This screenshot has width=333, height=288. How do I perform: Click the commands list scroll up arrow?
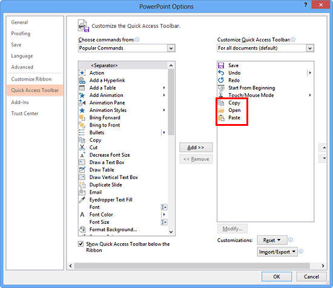pyautogui.click(x=171, y=65)
